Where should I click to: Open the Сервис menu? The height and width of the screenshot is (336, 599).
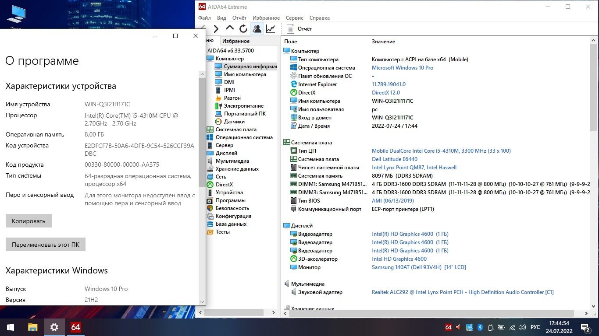[x=294, y=18]
